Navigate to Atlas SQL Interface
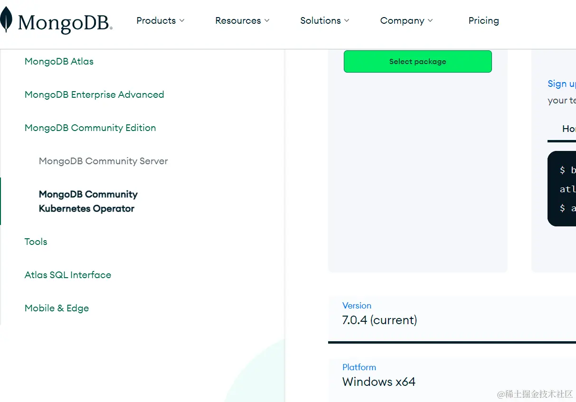Image resolution: width=576 pixels, height=402 pixels. click(x=67, y=275)
